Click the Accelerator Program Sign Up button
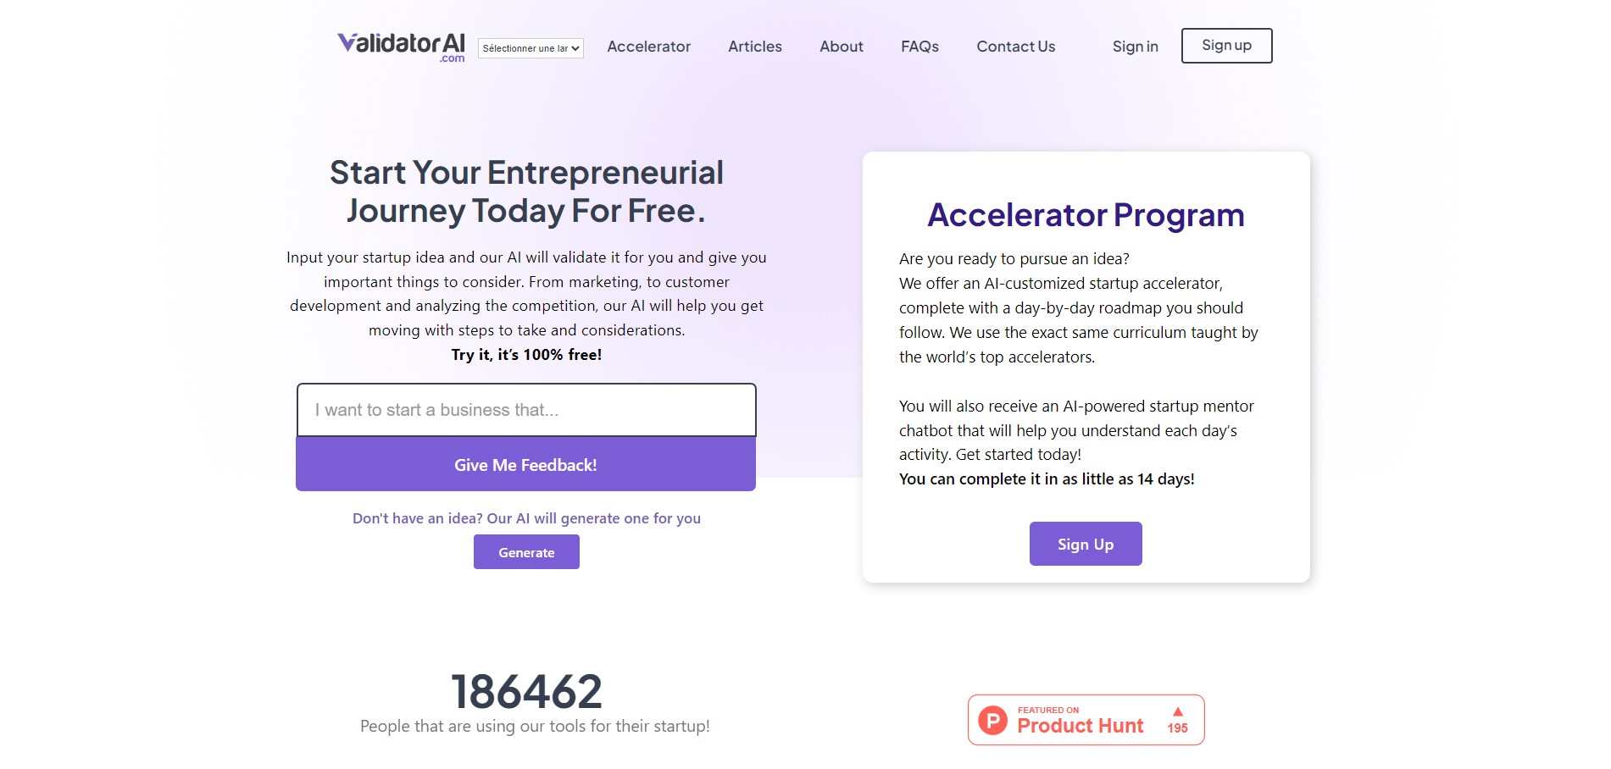The image size is (1611, 769). point(1086,544)
